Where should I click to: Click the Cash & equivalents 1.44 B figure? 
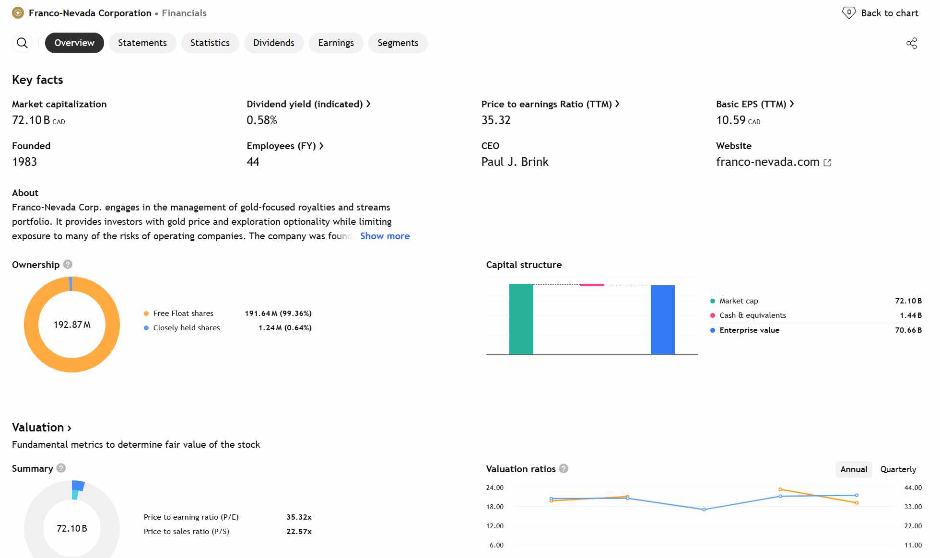point(911,315)
